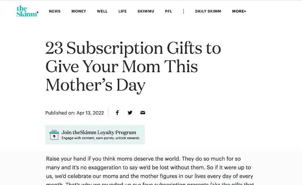
Task: Share article on Facebook
Action: point(117,113)
